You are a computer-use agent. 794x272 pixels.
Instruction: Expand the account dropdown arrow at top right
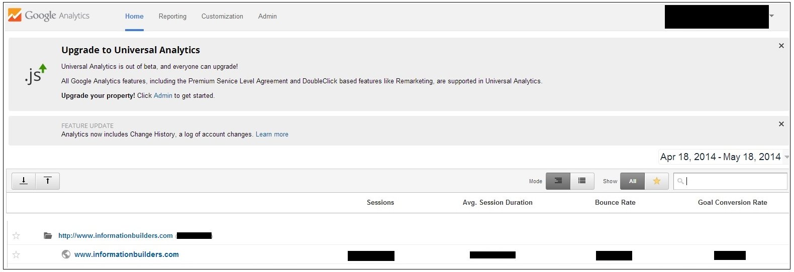[x=772, y=16]
